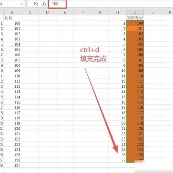Select column C header

point(30,13)
